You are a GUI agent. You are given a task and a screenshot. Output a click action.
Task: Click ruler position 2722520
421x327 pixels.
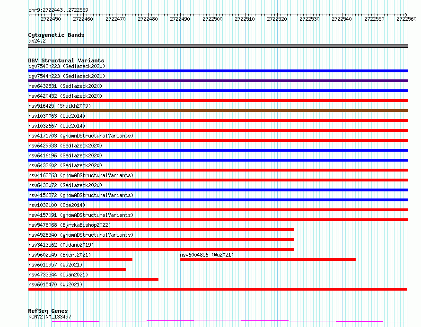pos(277,19)
